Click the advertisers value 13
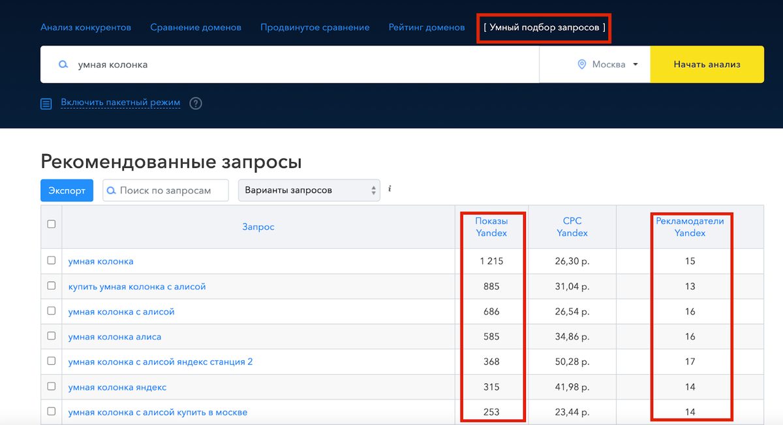Viewport: 783px width, 425px height. [690, 287]
